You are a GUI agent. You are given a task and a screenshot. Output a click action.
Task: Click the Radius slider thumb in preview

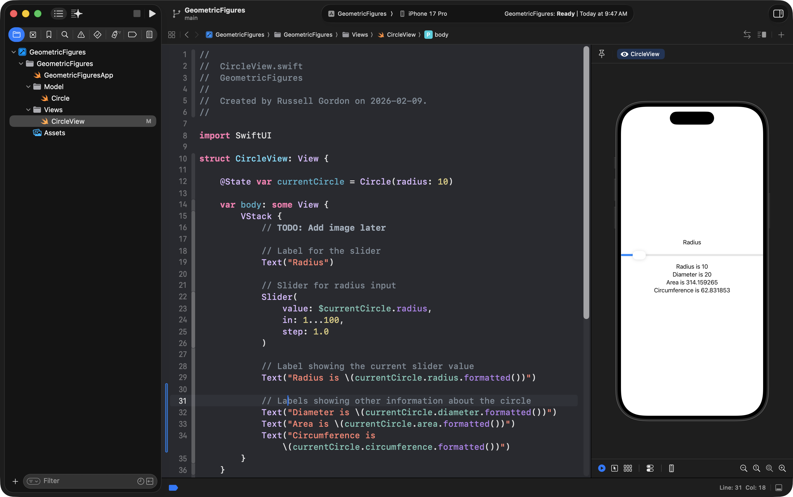639,255
